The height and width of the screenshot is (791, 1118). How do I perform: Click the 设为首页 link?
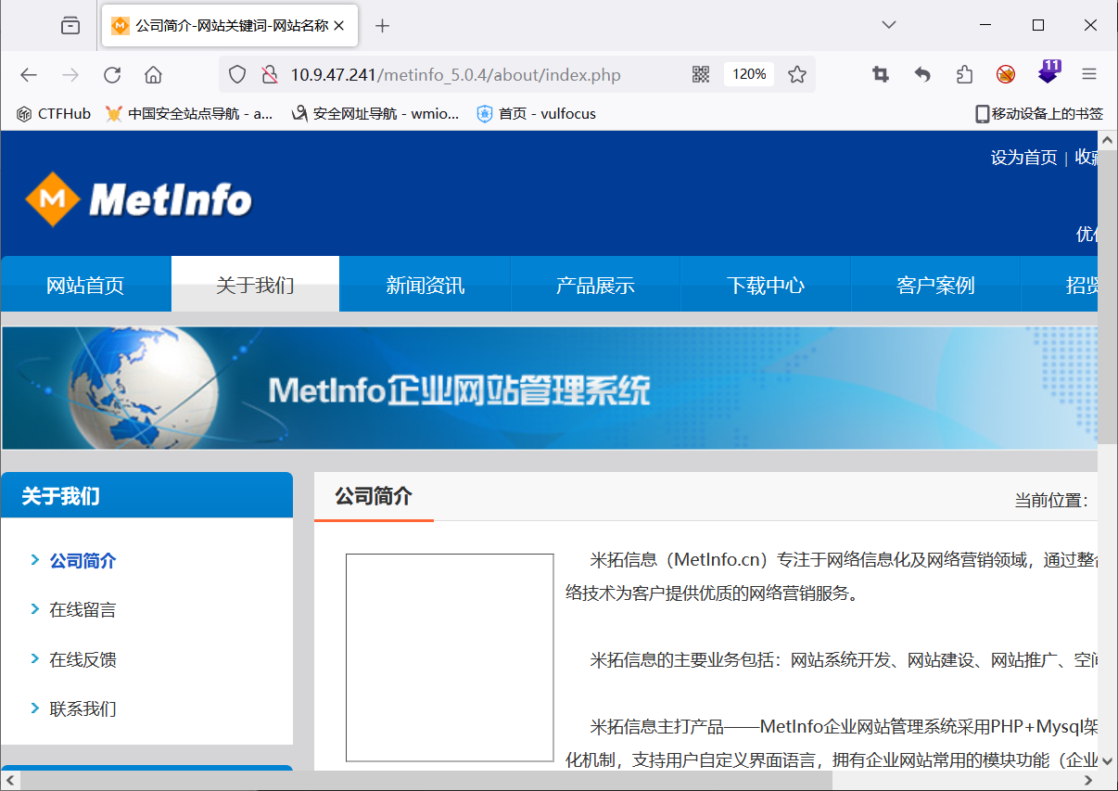1023,158
